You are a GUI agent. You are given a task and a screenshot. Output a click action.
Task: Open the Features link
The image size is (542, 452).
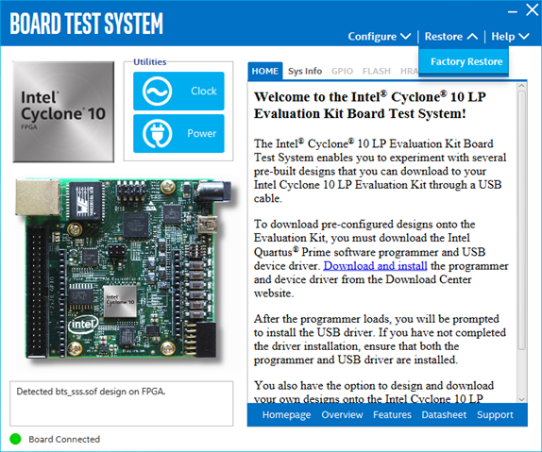coord(392,414)
